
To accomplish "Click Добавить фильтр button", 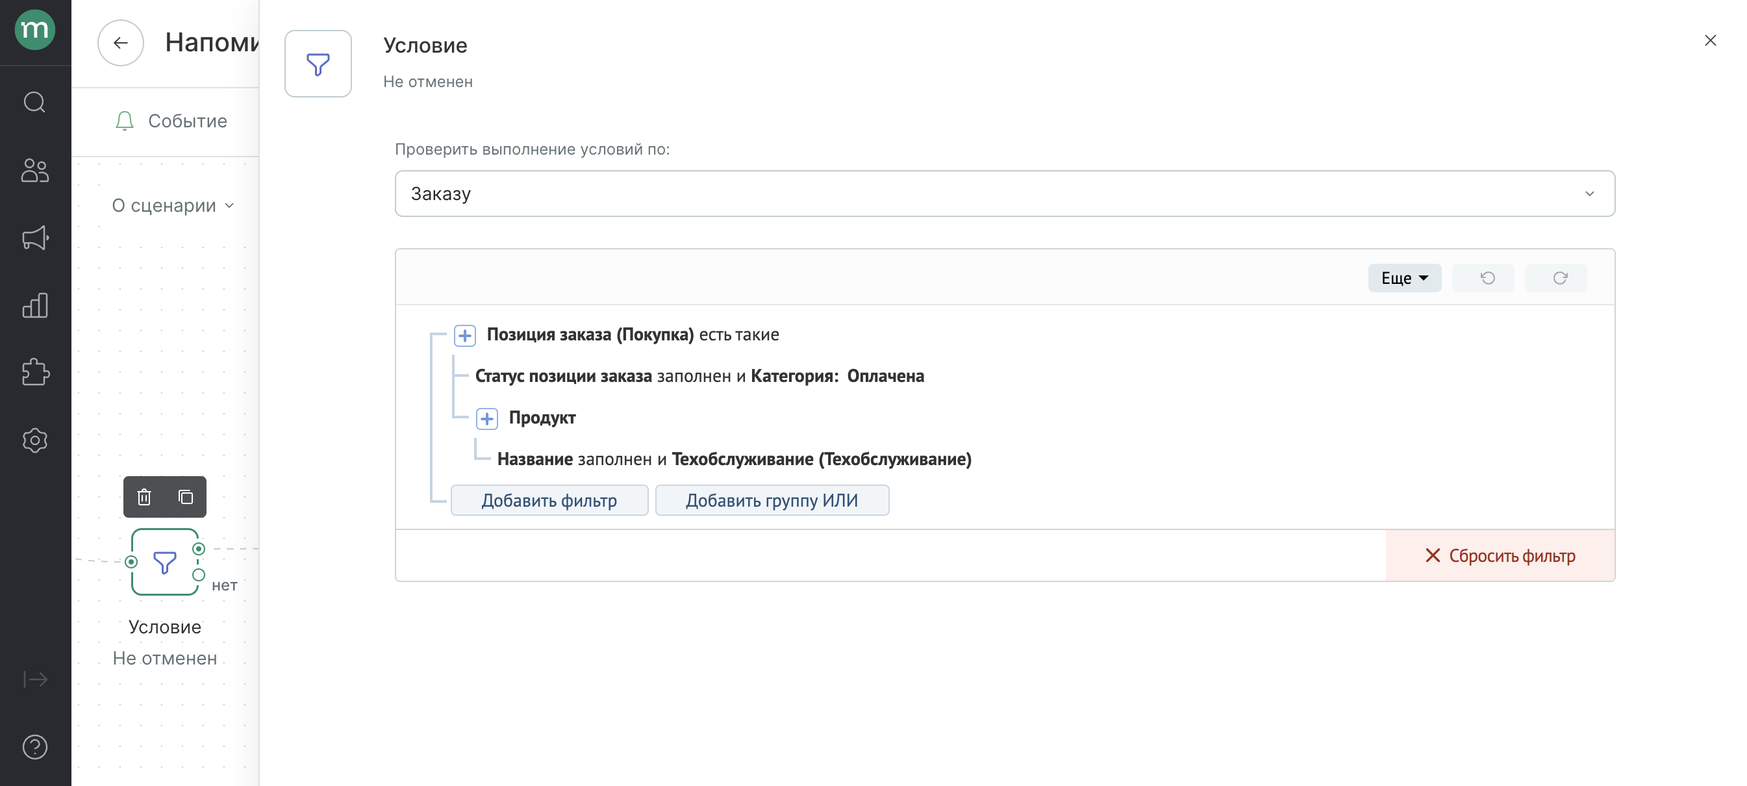I will pos(549,500).
